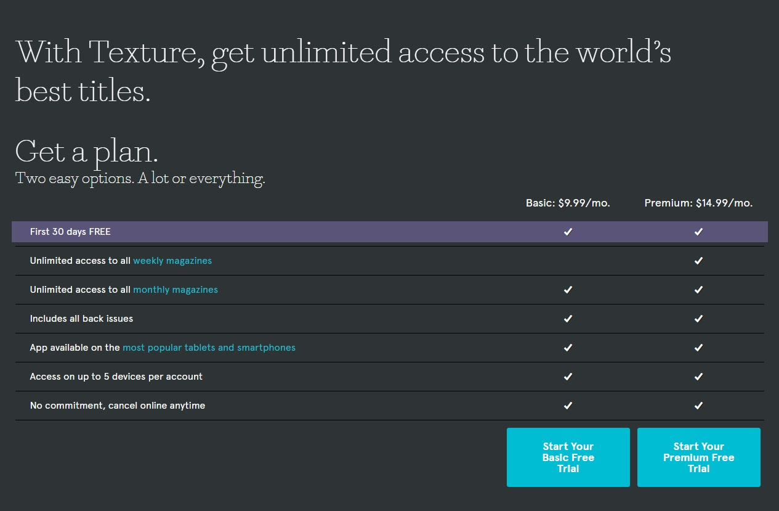Click Premium checkmark for monthly magazines row

[x=698, y=290]
